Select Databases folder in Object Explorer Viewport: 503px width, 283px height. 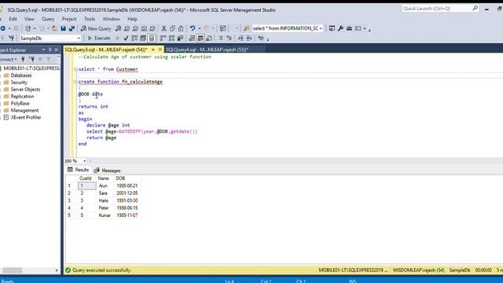21,75
